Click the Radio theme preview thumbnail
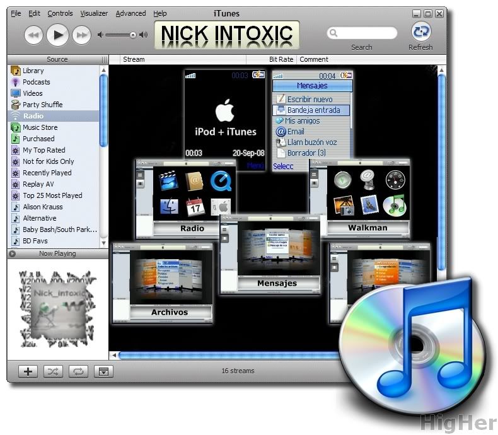Image resolution: width=498 pixels, height=435 pixels. pyautogui.click(x=187, y=199)
